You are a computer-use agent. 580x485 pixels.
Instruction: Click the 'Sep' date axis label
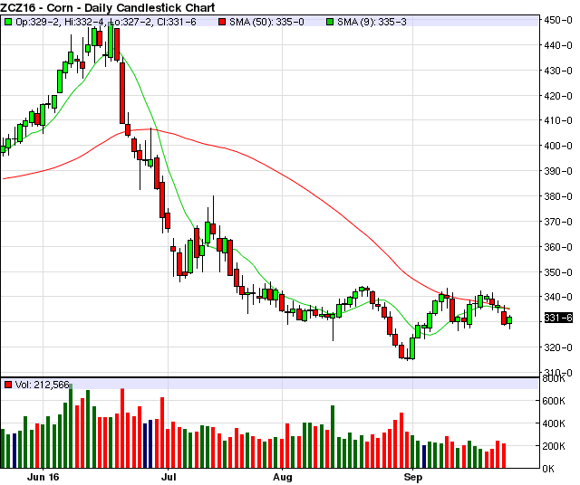click(413, 477)
